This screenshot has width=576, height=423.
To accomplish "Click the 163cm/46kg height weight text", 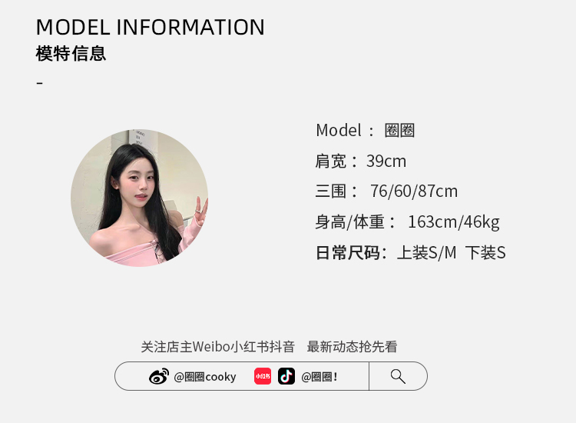I will pyautogui.click(x=454, y=222).
